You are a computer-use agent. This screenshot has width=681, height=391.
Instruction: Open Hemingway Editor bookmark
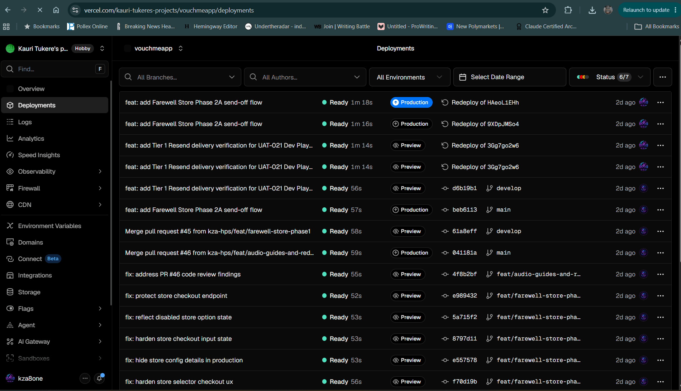click(x=211, y=26)
